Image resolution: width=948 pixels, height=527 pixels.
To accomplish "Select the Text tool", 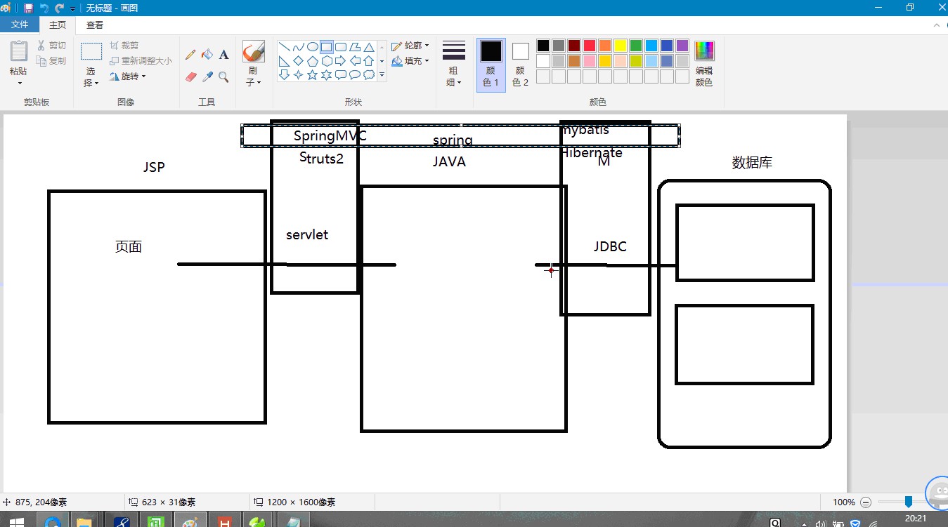I will tap(223, 55).
